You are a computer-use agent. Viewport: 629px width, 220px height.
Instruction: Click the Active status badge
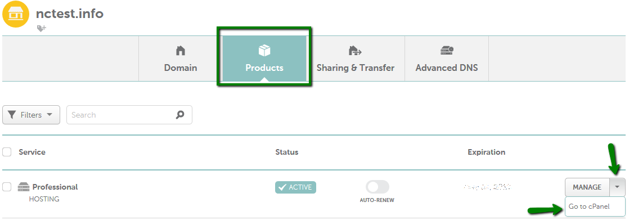click(295, 187)
